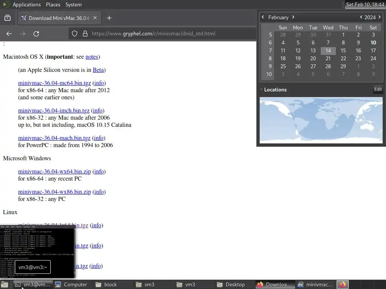The width and height of the screenshot is (386, 289).
Task: Follow the Beta link for Apple Silicon
Action: [x=98, y=70]
